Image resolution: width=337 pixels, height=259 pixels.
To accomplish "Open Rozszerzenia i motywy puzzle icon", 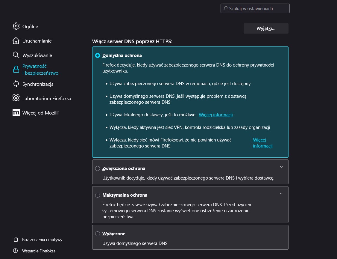I will (16, 240).
